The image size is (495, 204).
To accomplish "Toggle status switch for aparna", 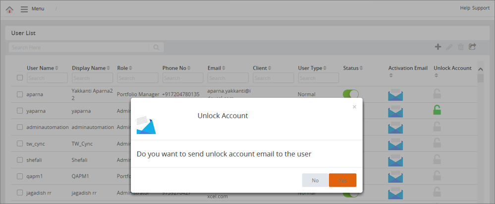I will click(350, 94).
